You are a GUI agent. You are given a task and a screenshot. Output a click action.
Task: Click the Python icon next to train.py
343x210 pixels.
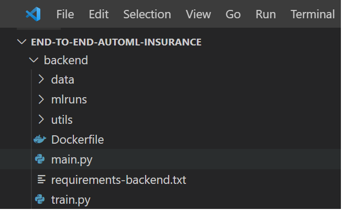(40, 200)
